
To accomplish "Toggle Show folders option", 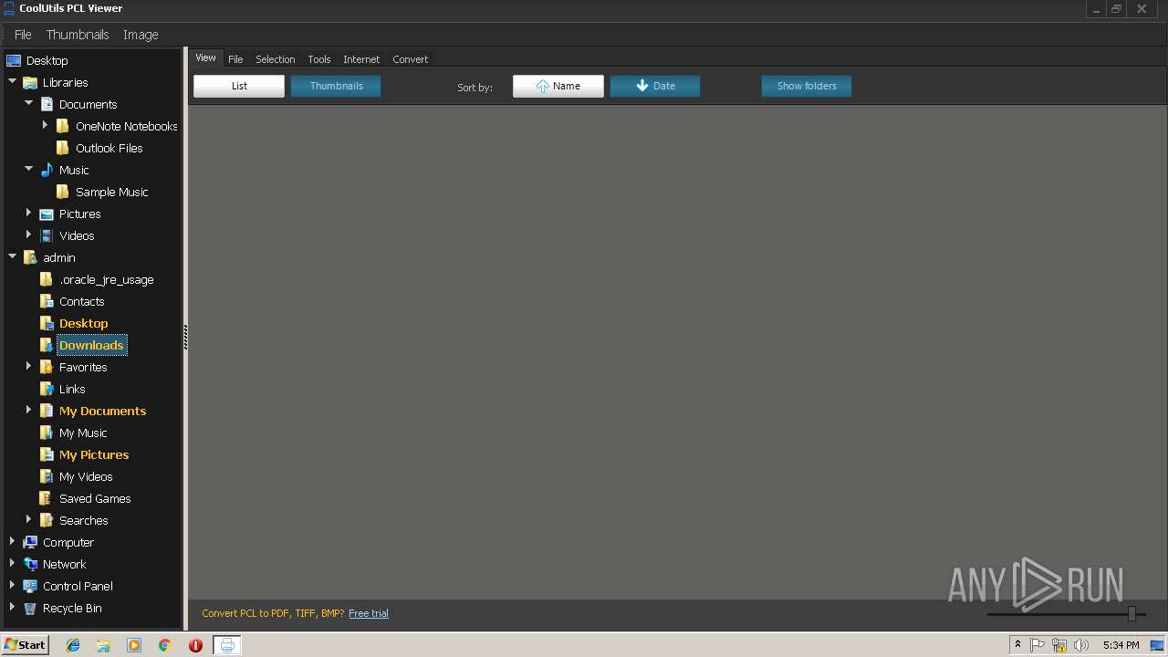I will coord(807,86).
